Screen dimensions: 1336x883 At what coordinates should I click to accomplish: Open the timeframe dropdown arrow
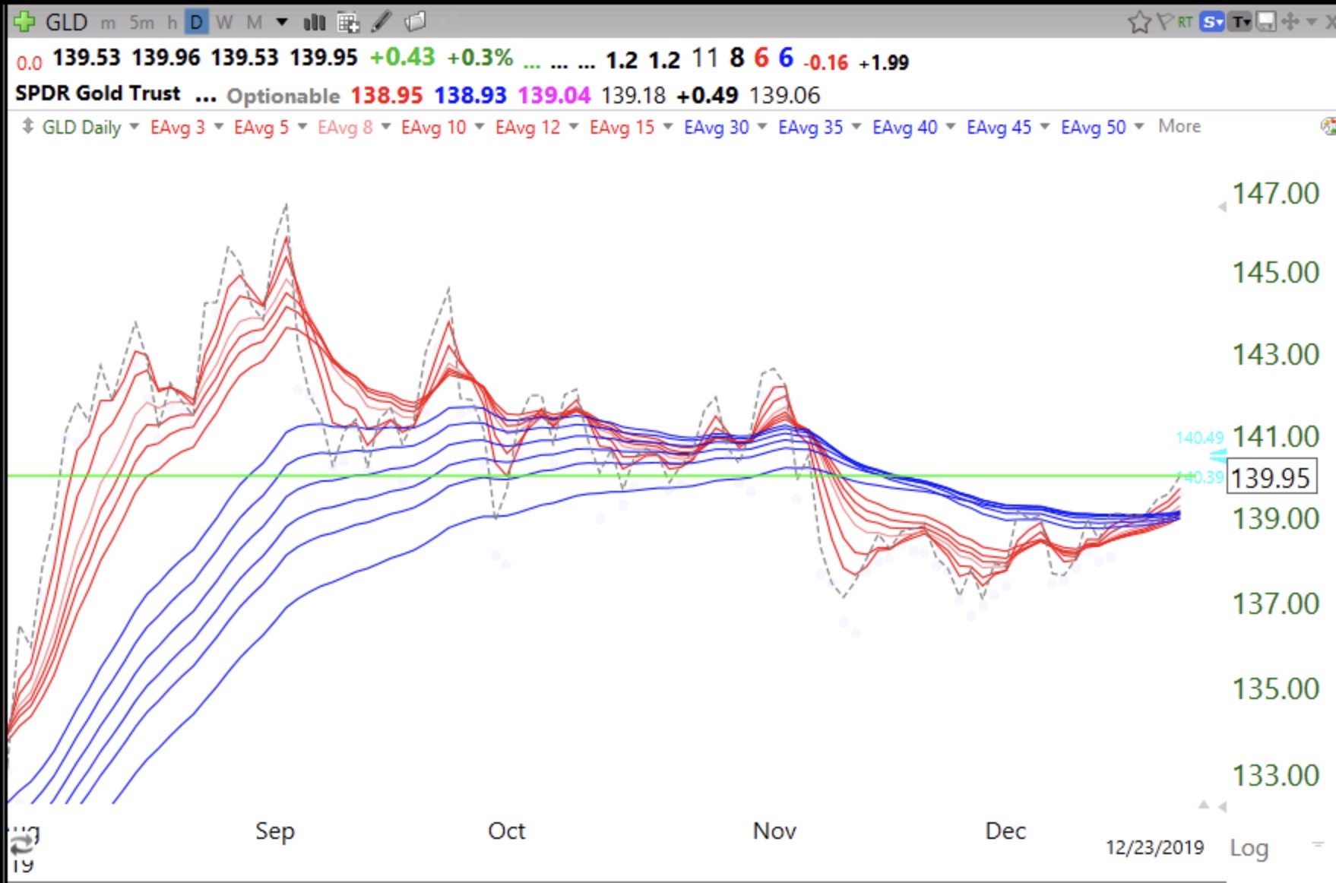coord(282,22)
